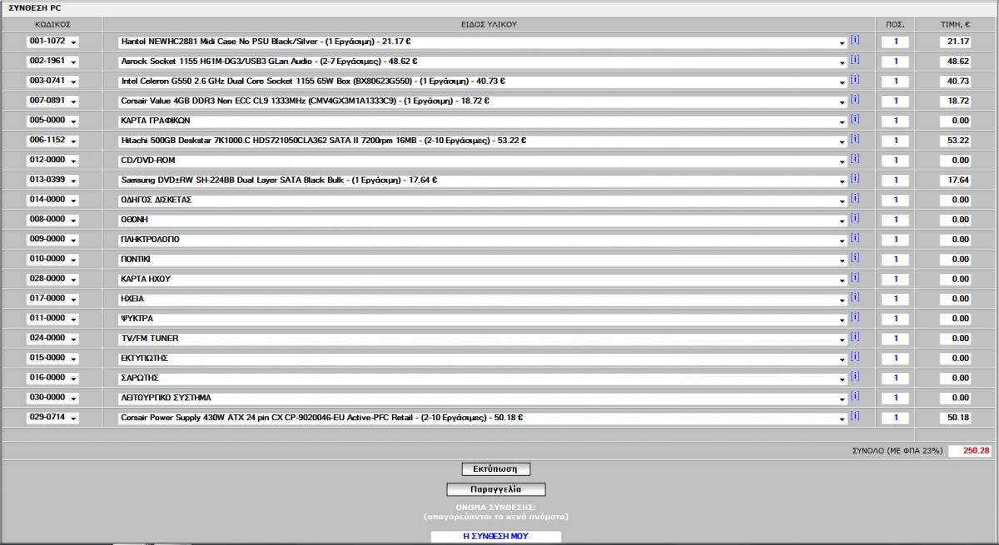Viewport: 999px width, 545px height.
Task: Open the ΚΑΡΤΑ ΓΡΑΦΙΚΩΝ selection dropdown
Action: click(483, 121)
